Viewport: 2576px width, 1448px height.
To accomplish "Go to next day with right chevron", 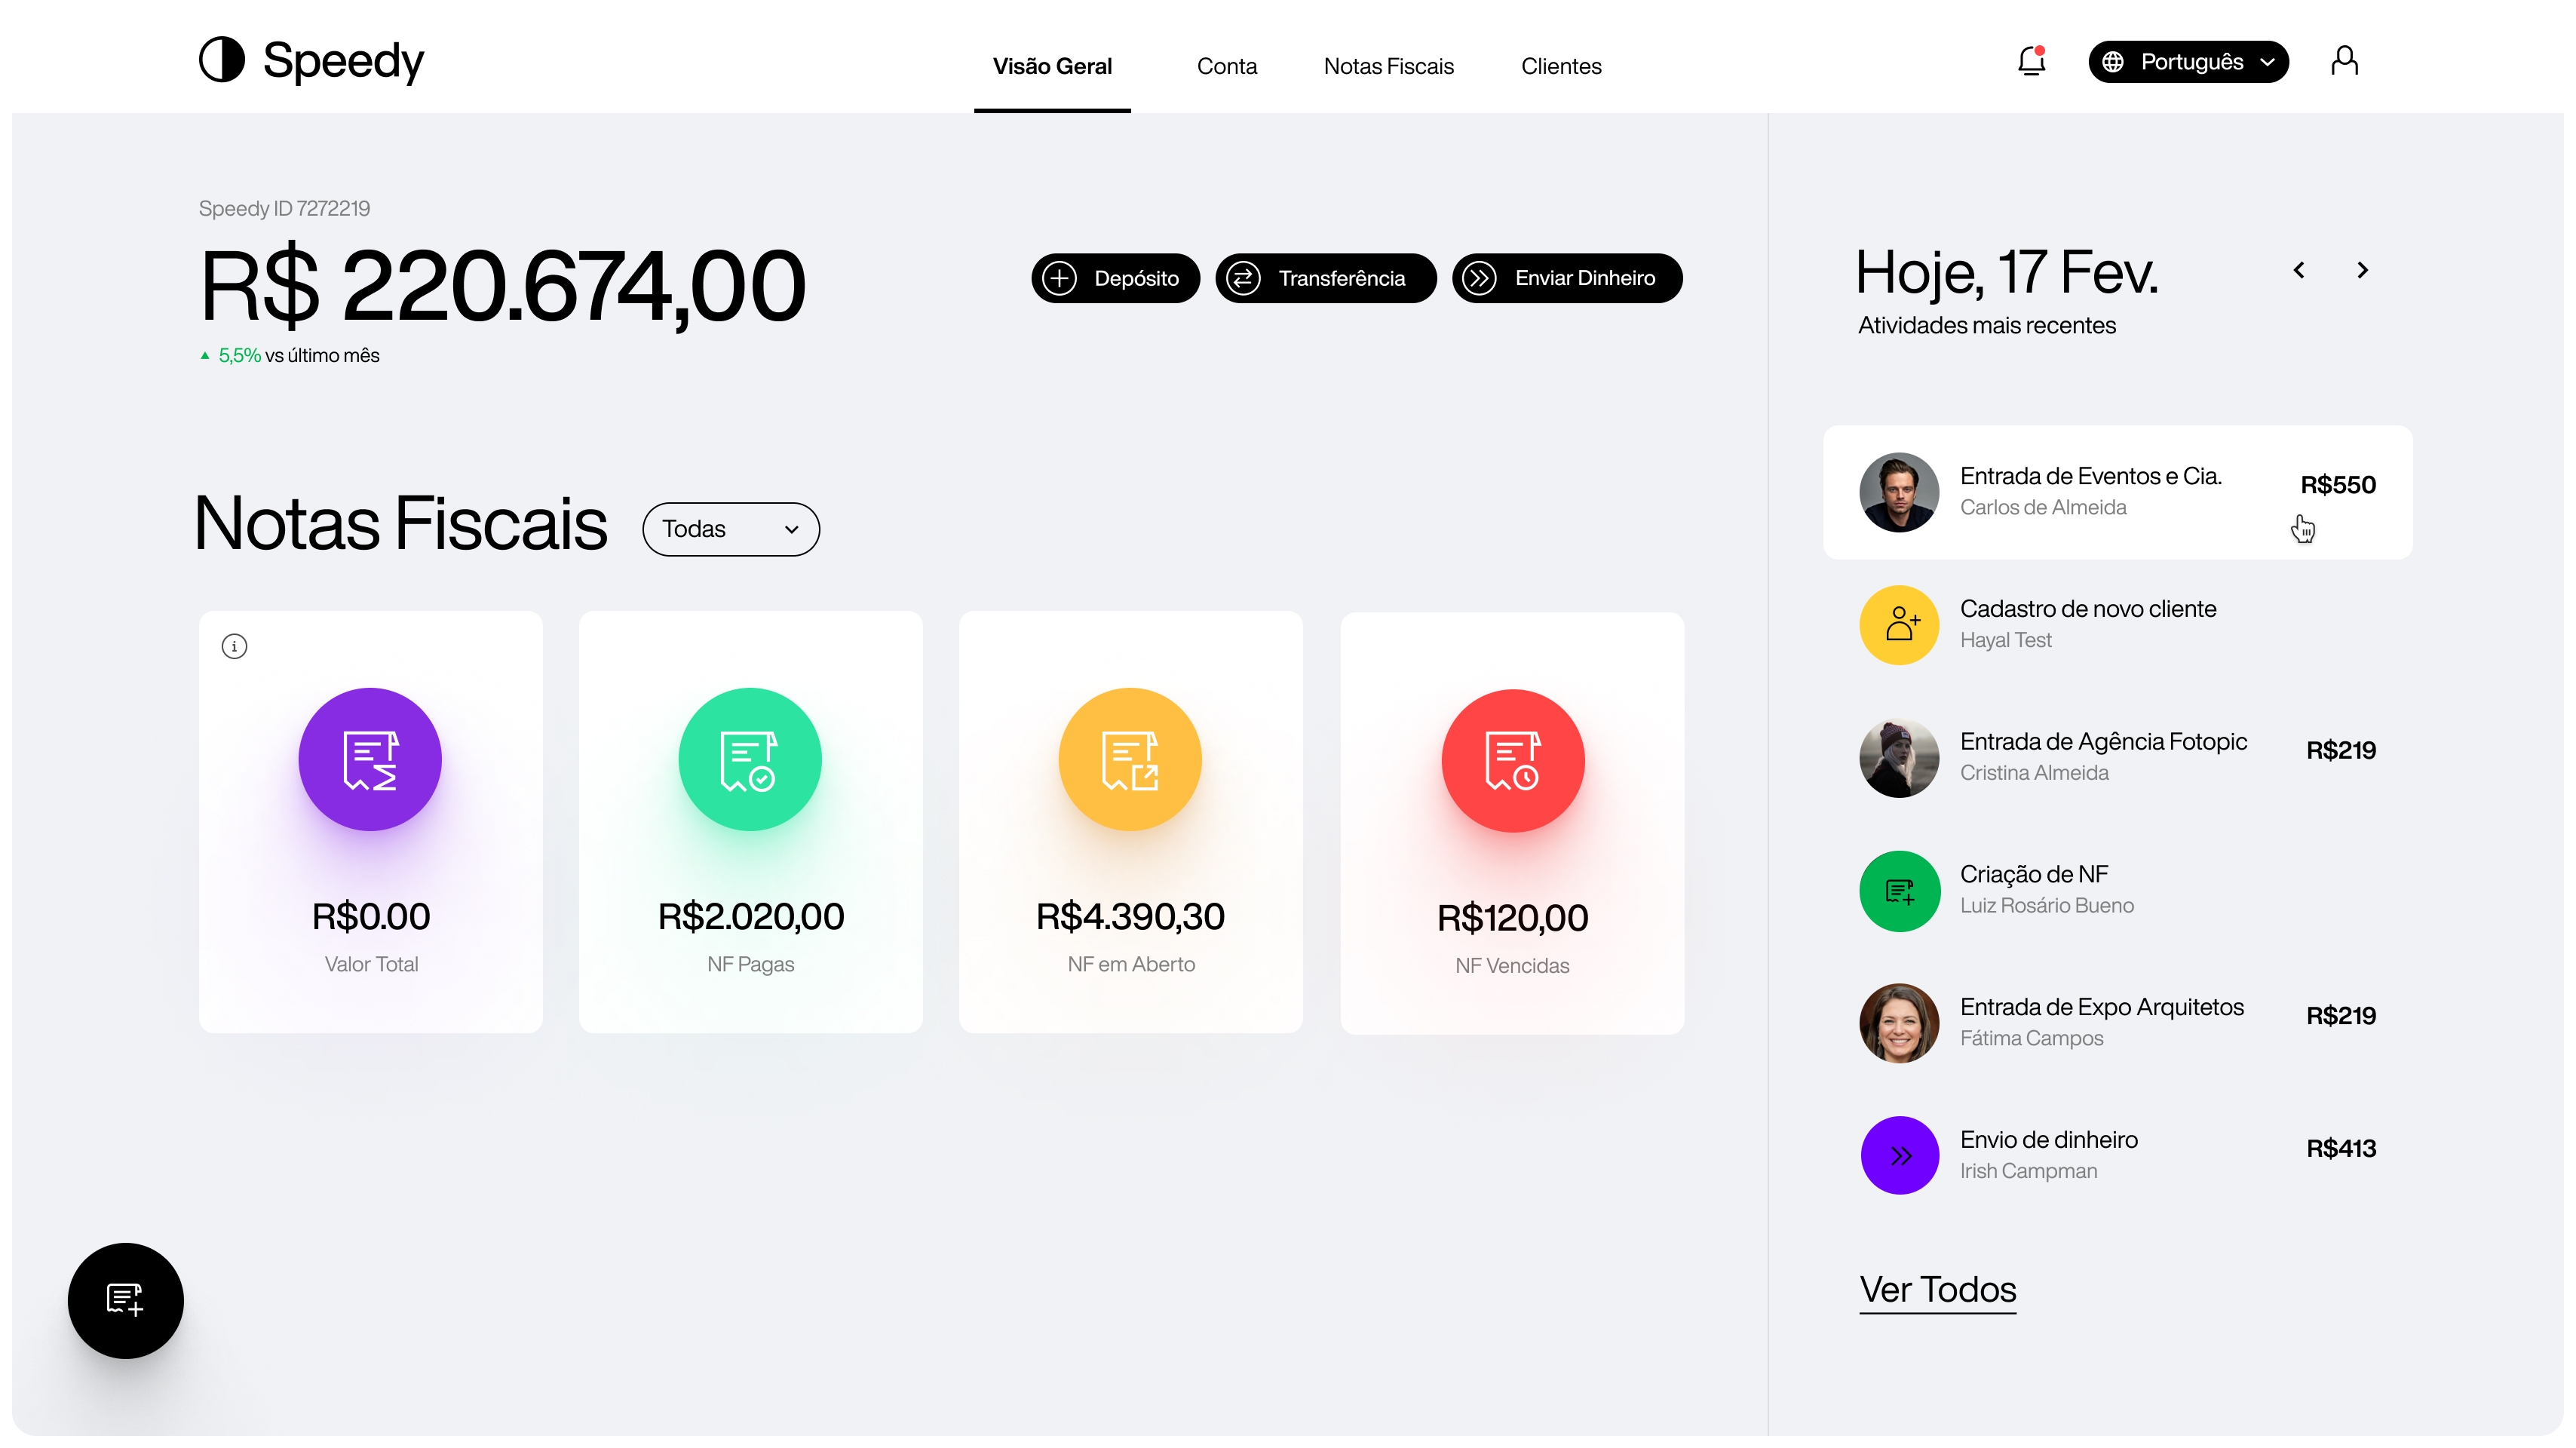I will pos(2362,270).
